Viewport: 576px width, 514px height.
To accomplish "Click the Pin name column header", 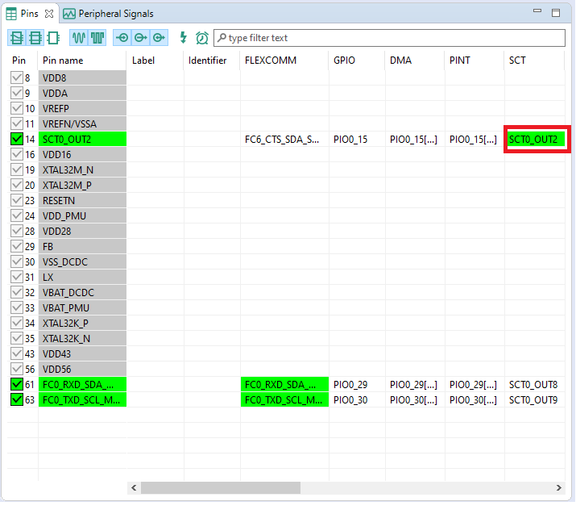I will point(63,61).
